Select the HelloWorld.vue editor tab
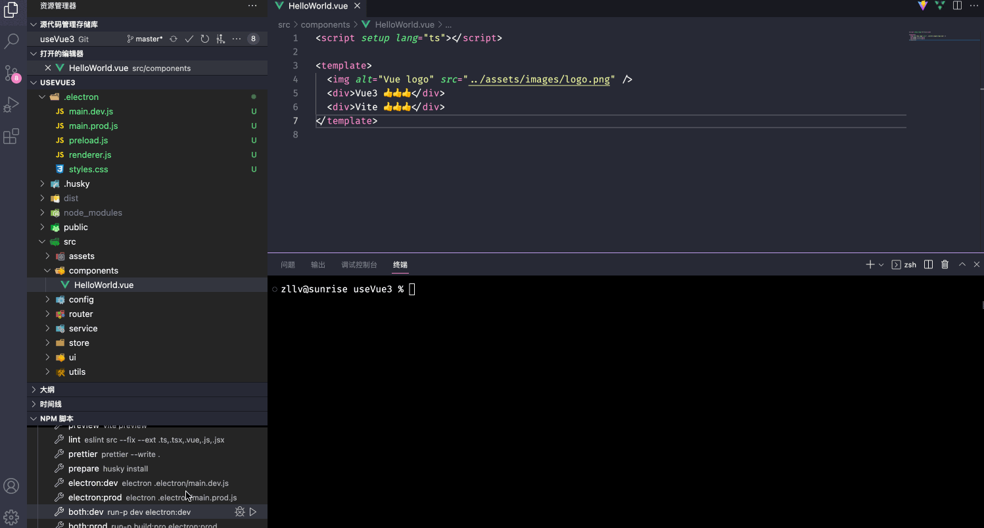Viewport: 984px width, 528px height. [x=318, y=6]
